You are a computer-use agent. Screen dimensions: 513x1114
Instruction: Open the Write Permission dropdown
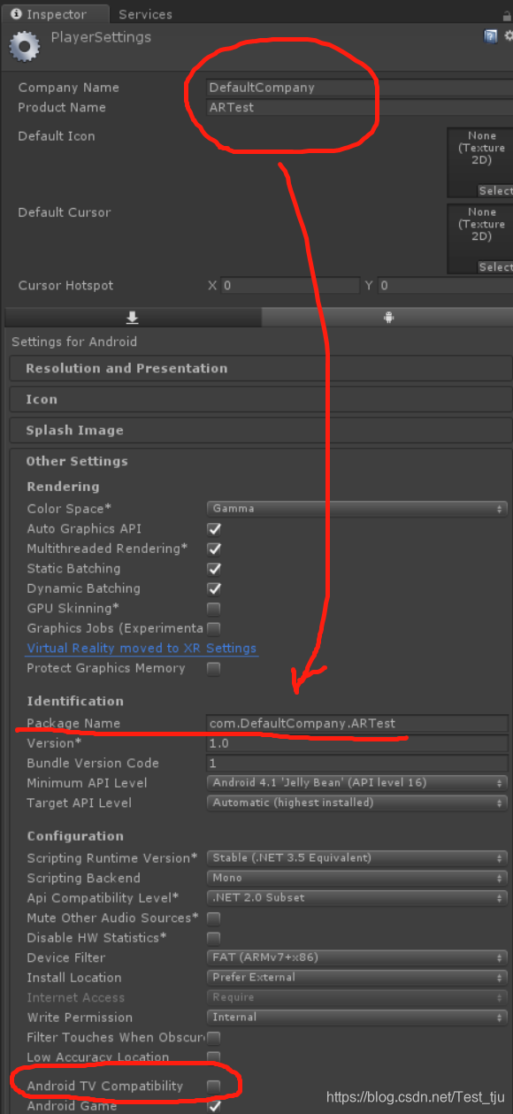point(357,1017)
